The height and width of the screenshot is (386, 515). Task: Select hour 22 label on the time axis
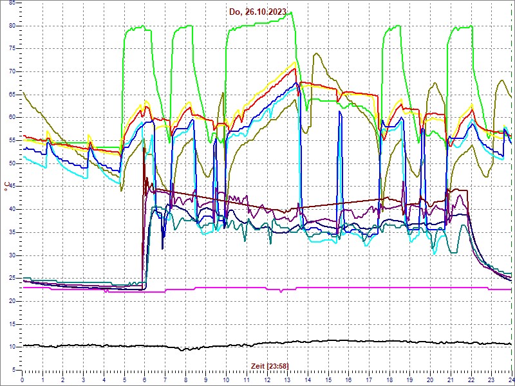[471, 380]
